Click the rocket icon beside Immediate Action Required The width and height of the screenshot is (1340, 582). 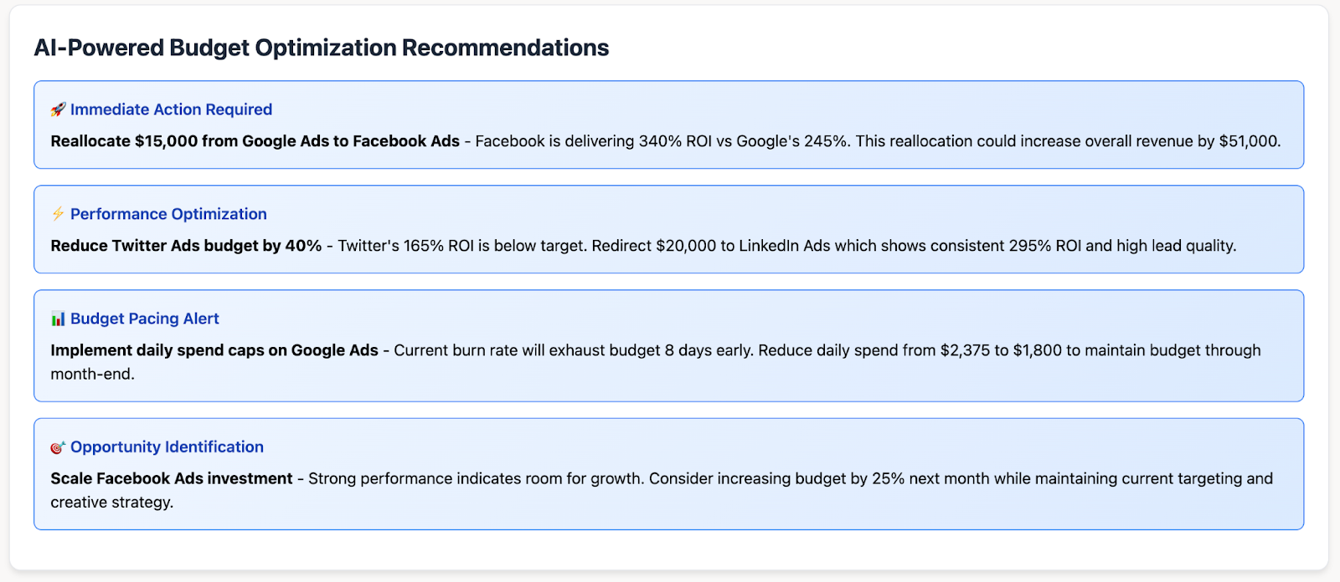point(58,110)
